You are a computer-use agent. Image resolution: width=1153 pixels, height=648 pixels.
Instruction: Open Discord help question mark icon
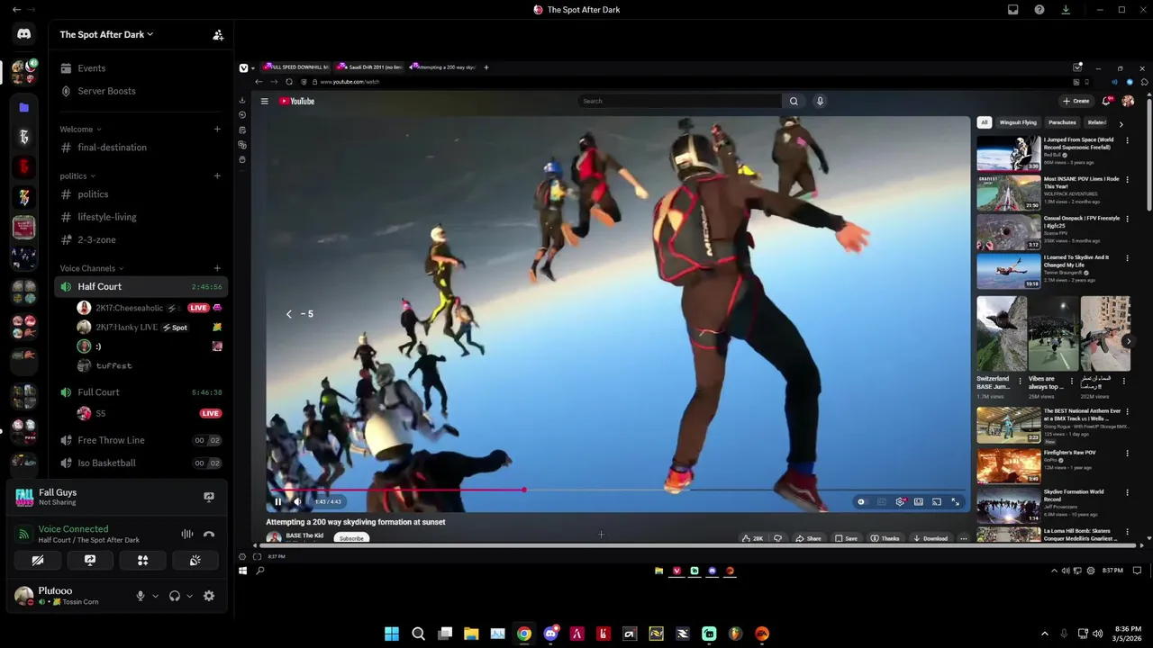tap(1040, 10)
